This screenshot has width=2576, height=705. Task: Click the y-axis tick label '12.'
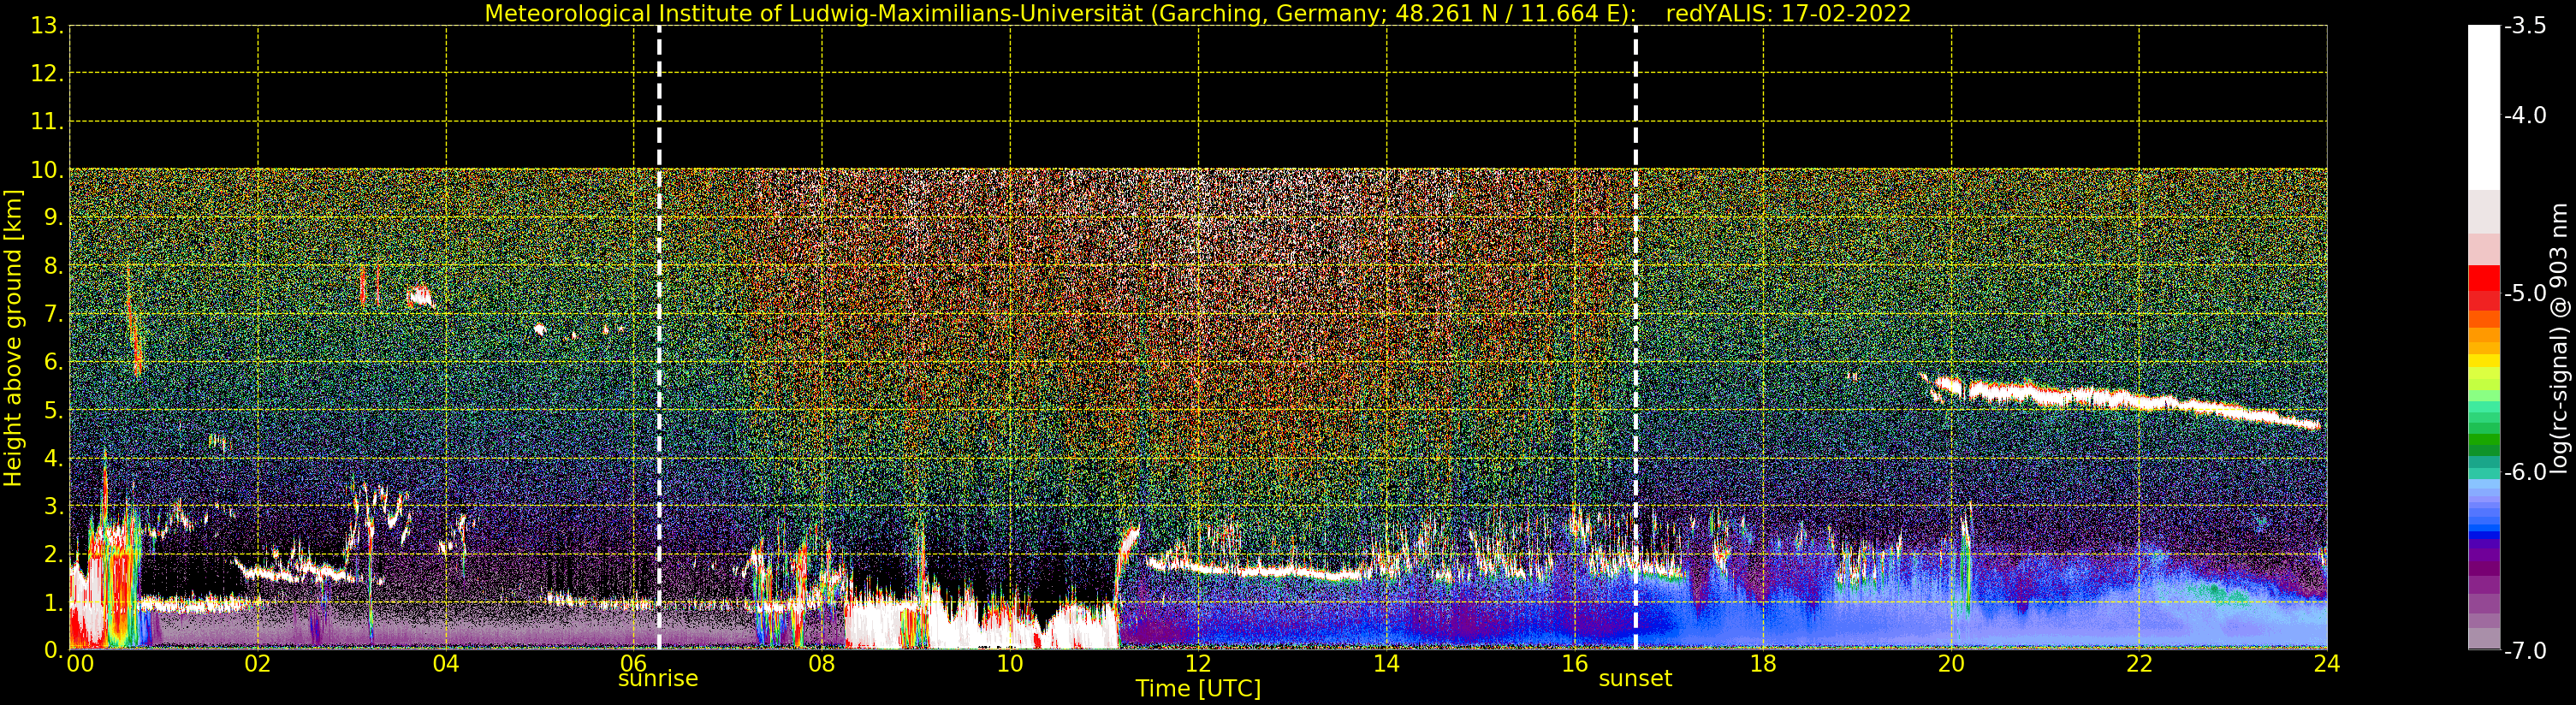(x=47, y=74)
